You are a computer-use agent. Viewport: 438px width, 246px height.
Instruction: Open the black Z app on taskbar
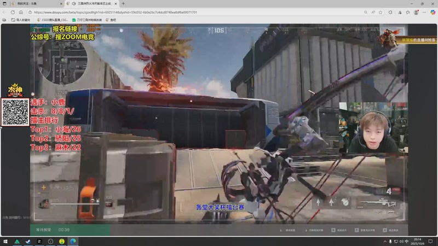tap(39, 241)
